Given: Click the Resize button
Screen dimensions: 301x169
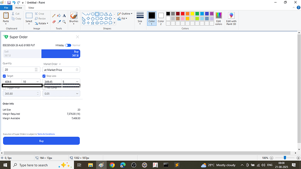Looking at the screenshot, I should [40, 18].
